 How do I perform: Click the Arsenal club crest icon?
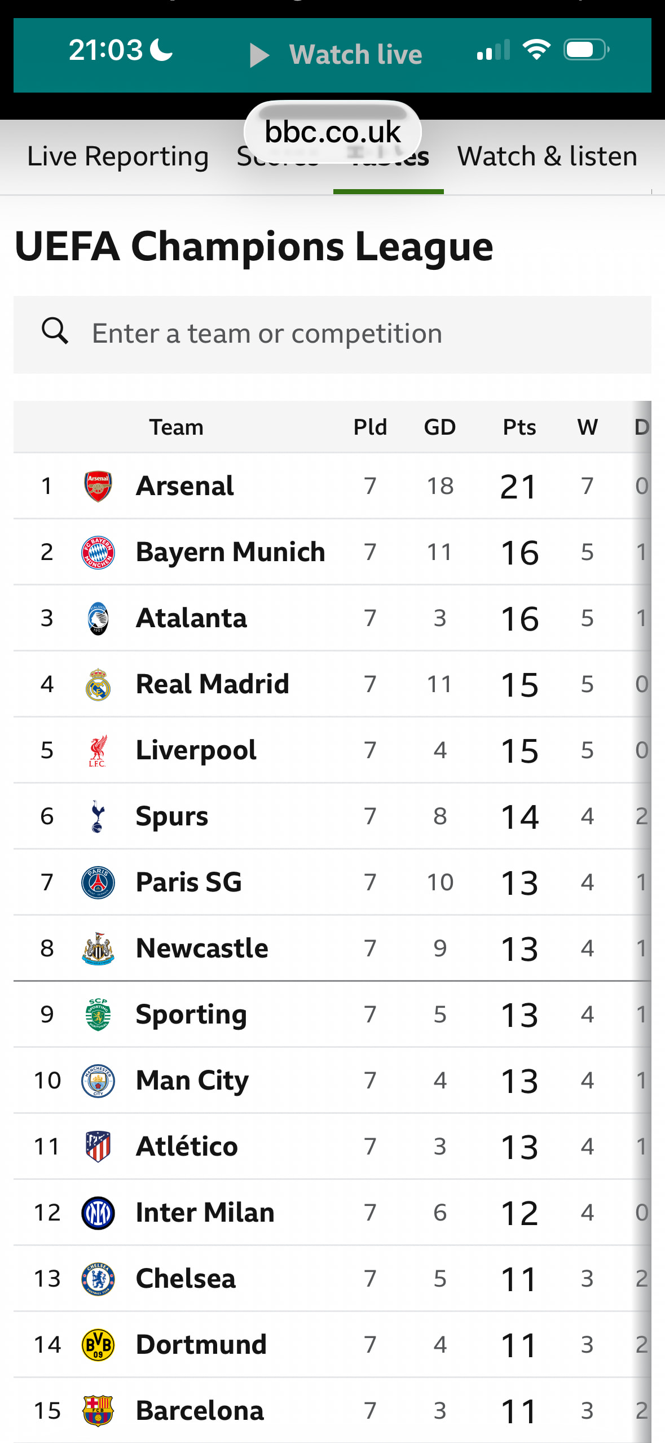pyautogui.click(x=98, y=486)
